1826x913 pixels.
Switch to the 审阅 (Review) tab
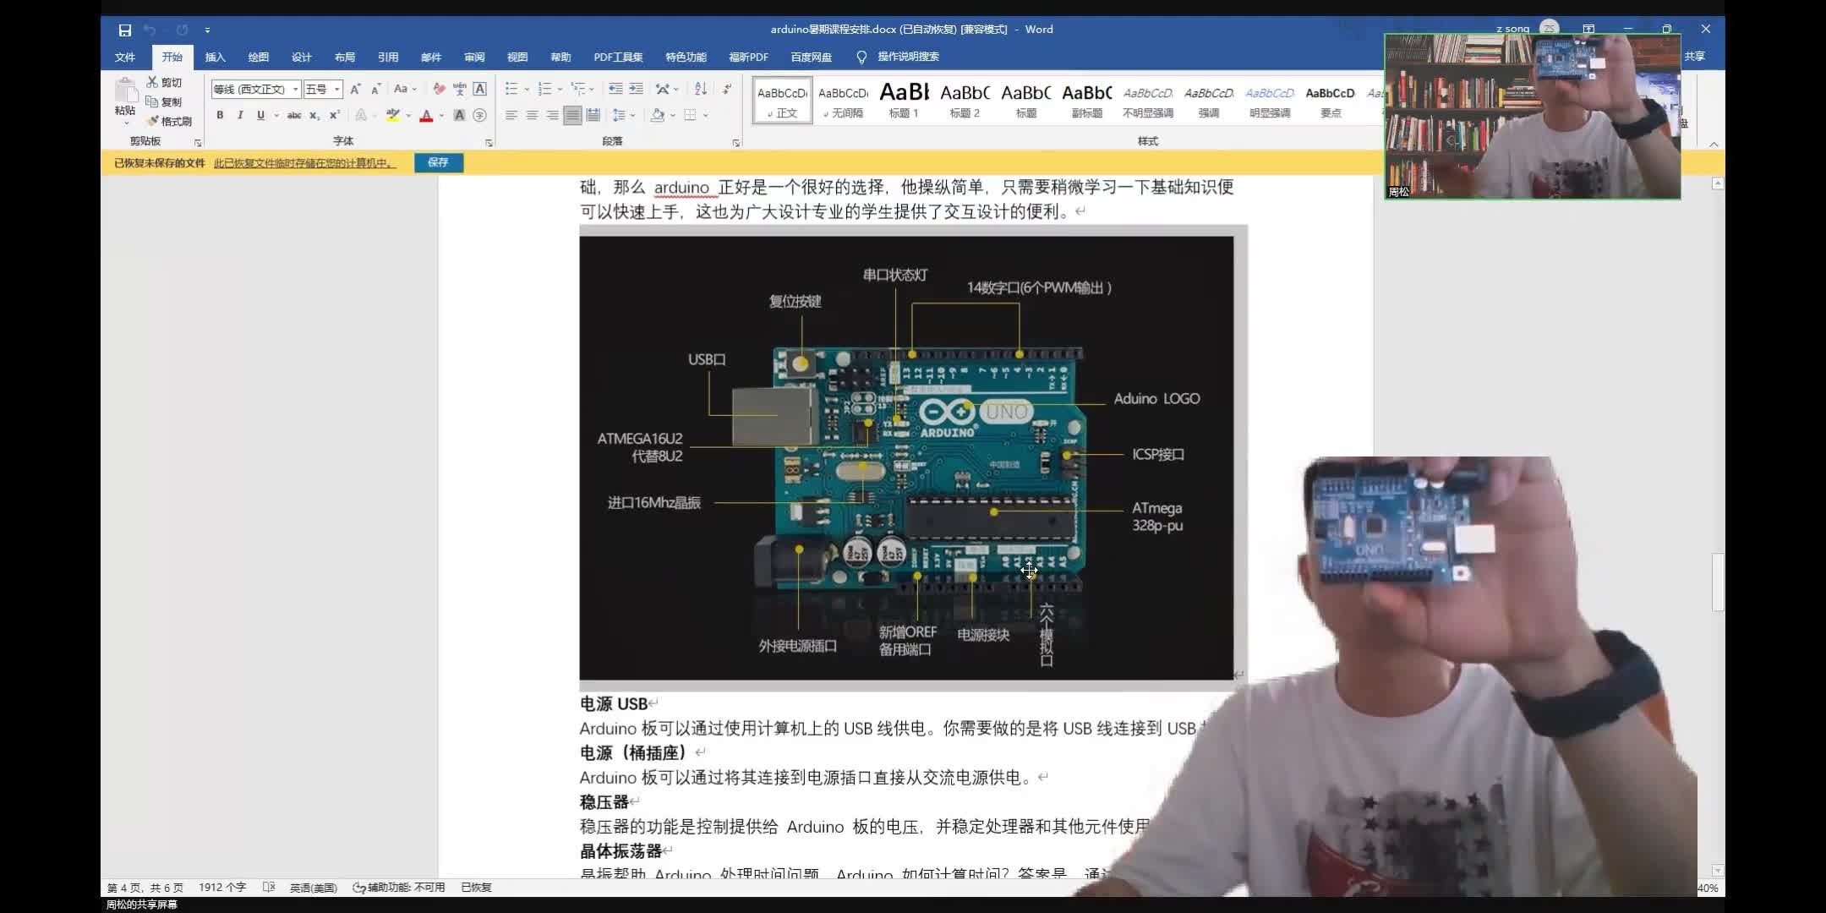point(474,57)
